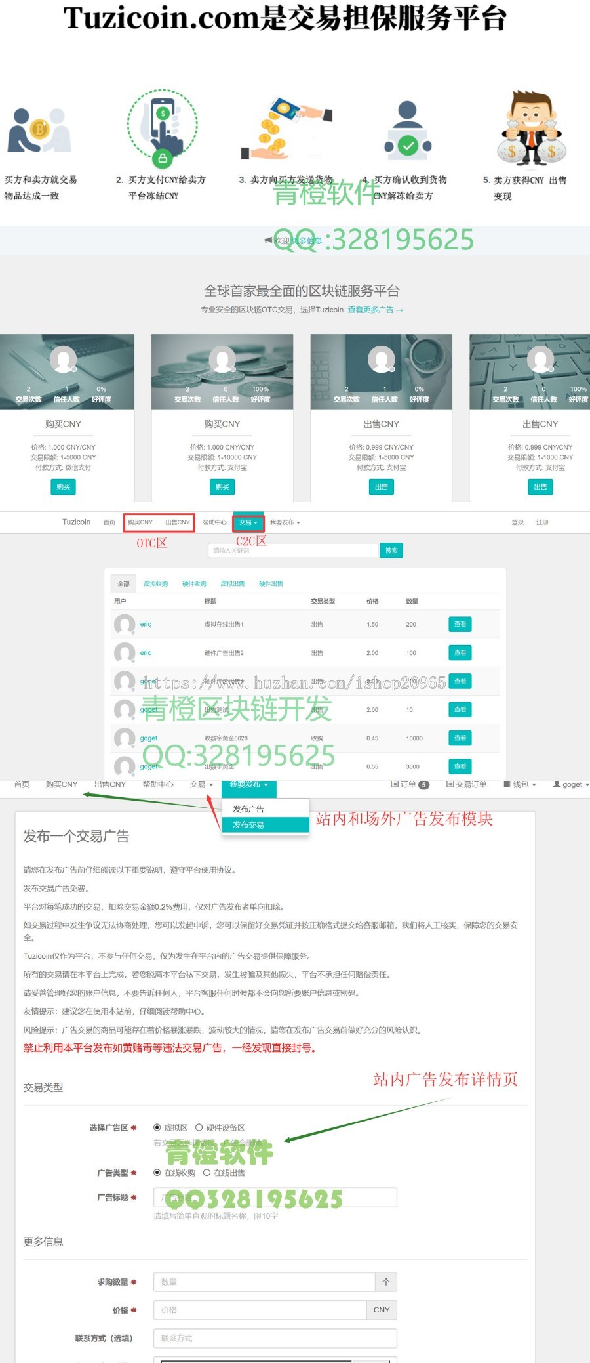Click 出售CNY in the lower navbar
Image resolution: width=590 pixels, height=1363 pixels.
coord(109,784)
